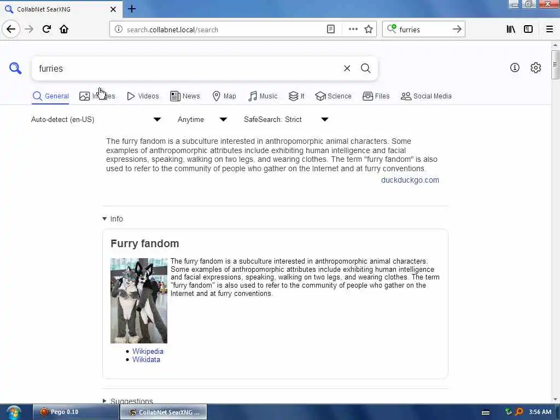Open the SearXNG about info page
Screen dimensions: 560x420
point(515,67)
